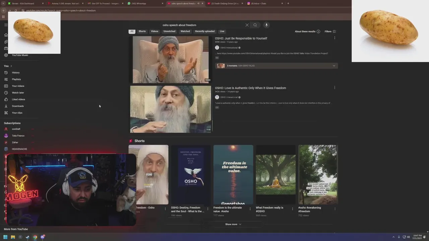429x241 pixels.
Task: Expand Shorts shelf with Show more
Action: [x=233, y=224]
